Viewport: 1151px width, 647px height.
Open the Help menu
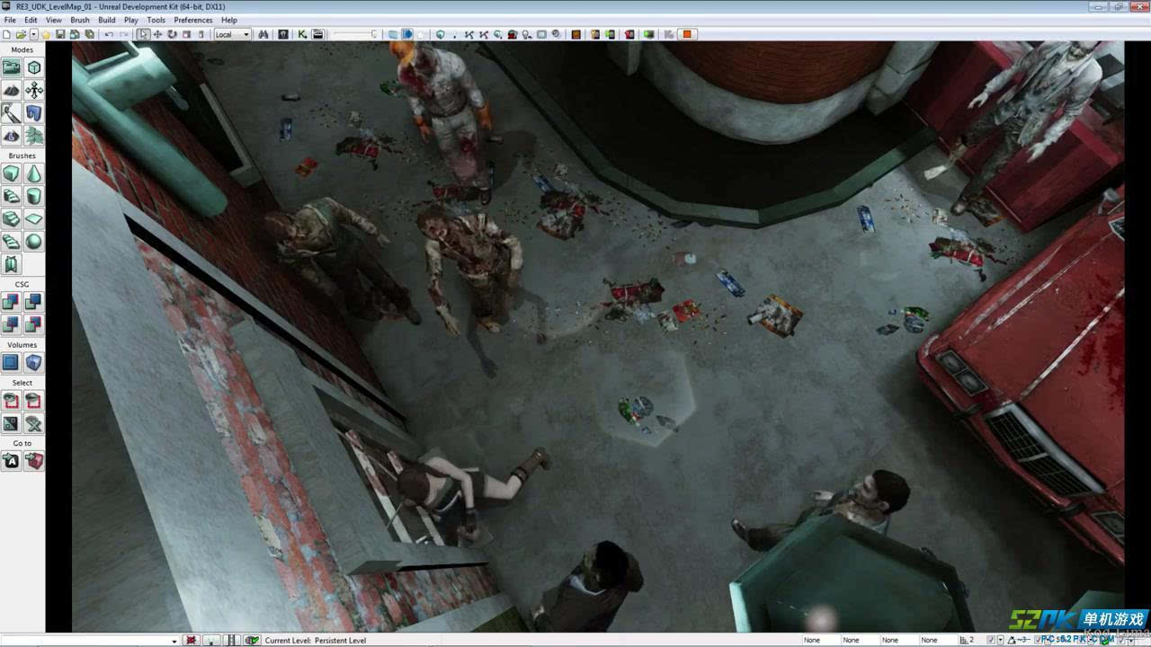tap(229, 20)
